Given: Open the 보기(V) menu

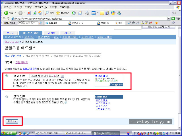Looking at the screenshot, I should (28, 7).
